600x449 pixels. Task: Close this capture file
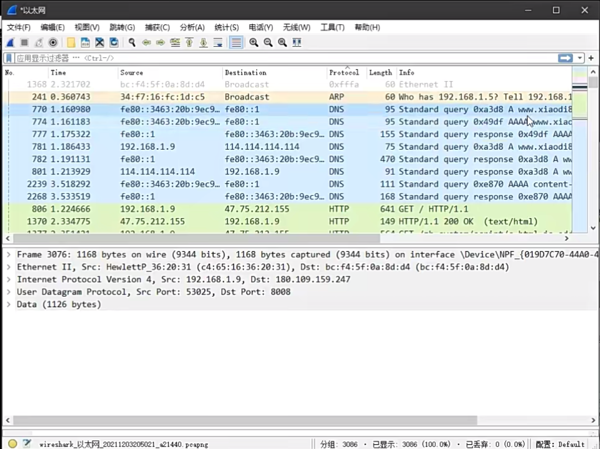coord(100,43)
